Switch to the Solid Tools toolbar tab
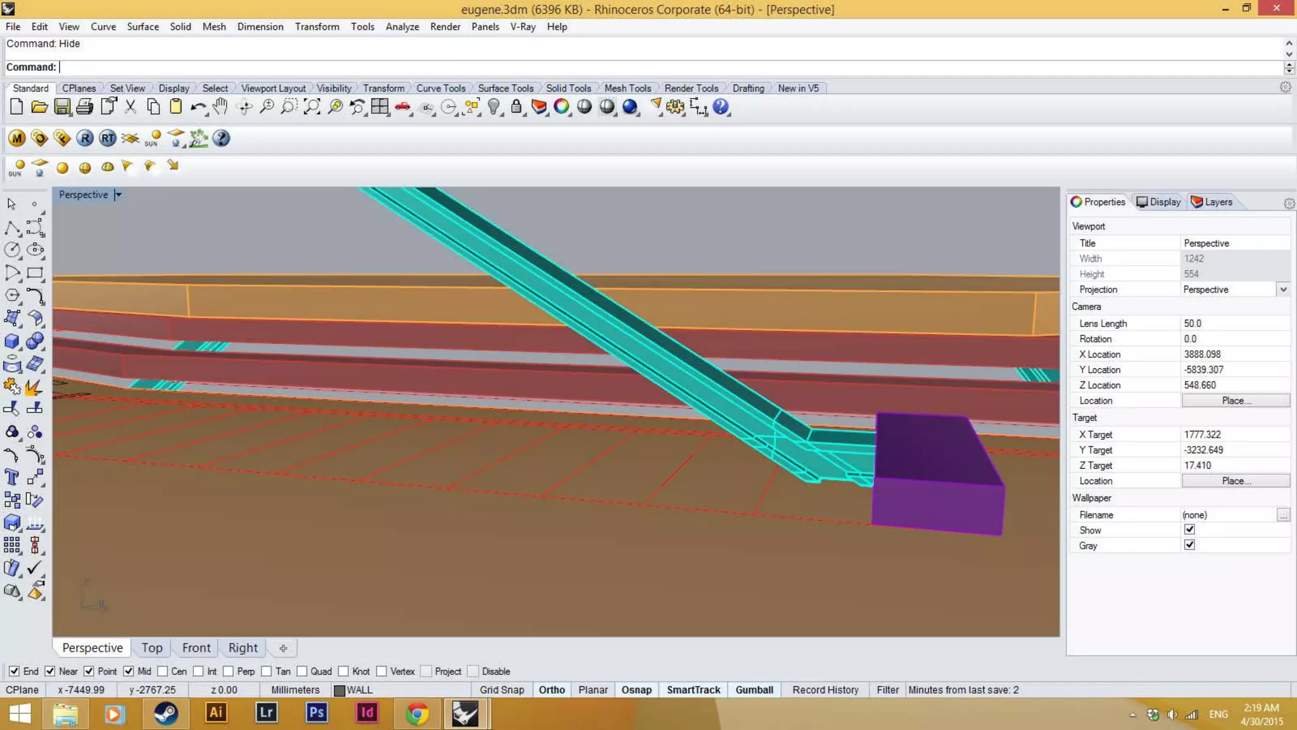The height and width of the screenshot is (730, 1297). tap(568, 88)
